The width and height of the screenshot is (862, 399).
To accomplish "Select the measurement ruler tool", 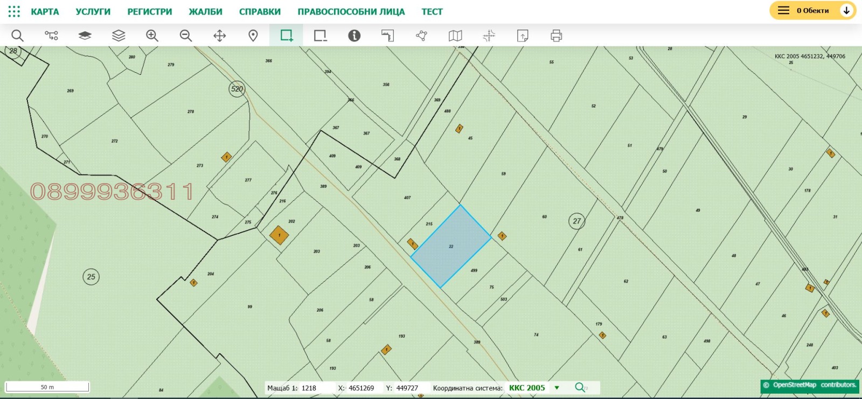I will [x=388, y=36].
